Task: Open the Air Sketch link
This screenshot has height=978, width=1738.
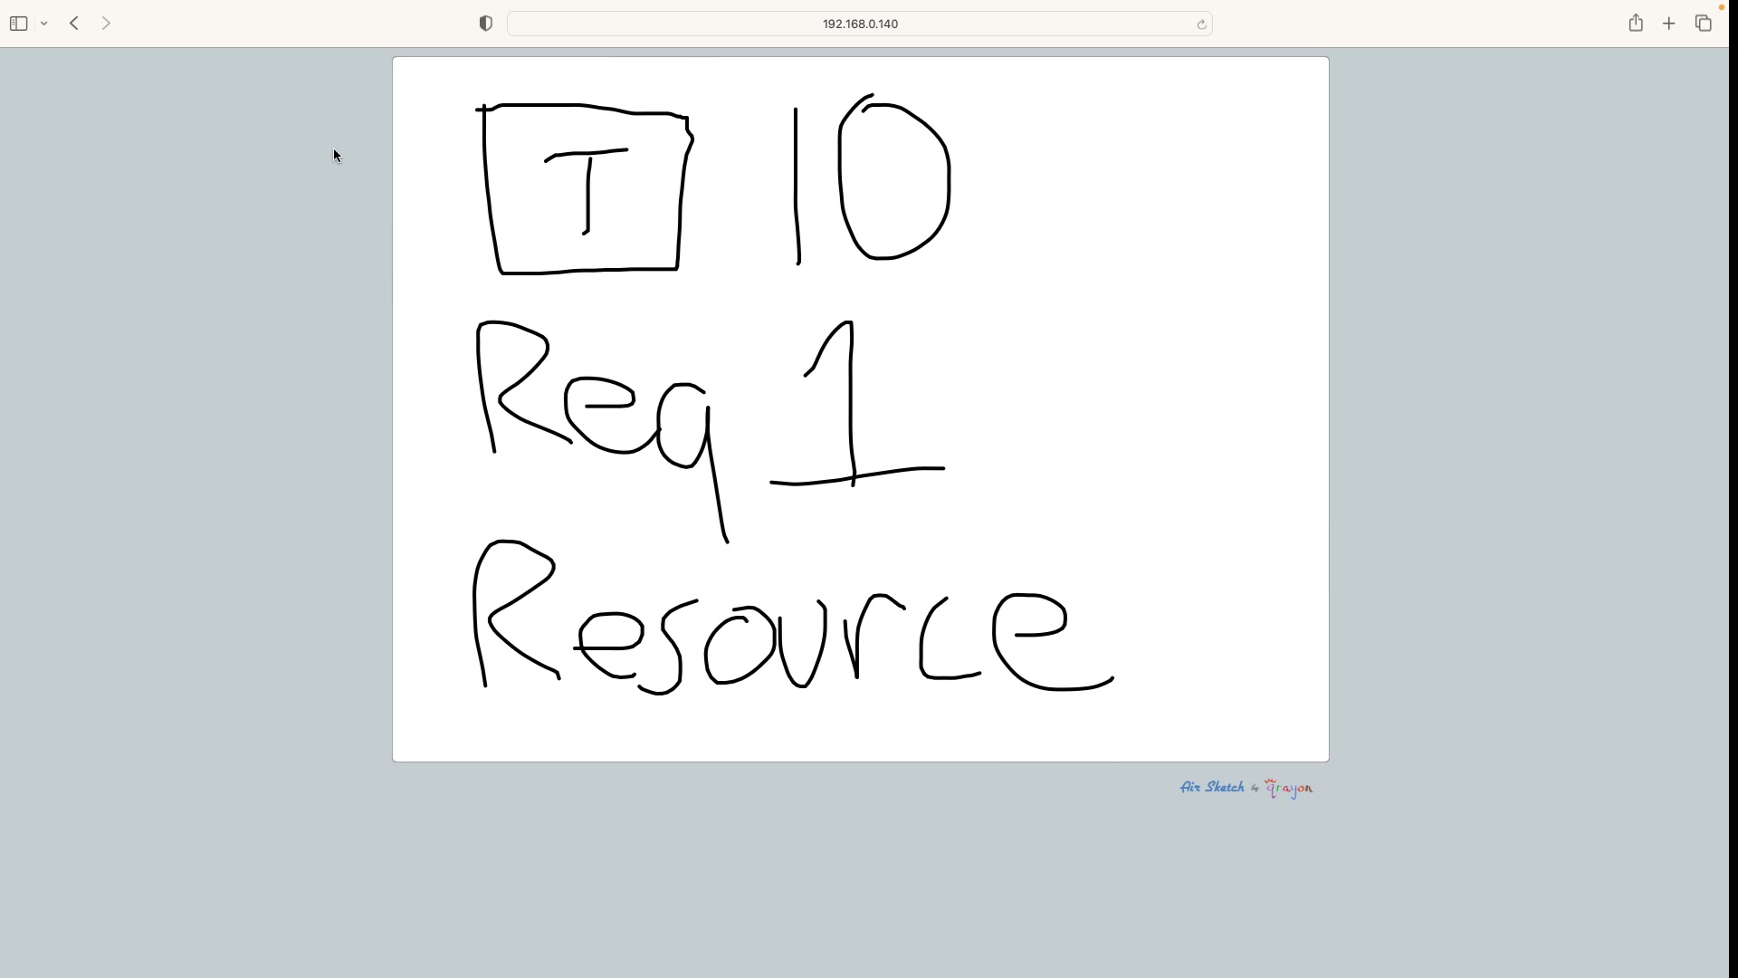Action: click(x=1212, y=787)
